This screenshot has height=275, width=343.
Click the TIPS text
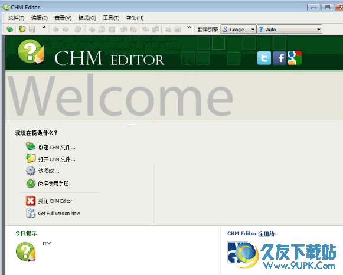(x=47, y=244)
